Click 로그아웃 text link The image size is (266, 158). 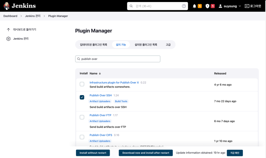(x=255, y=6)
